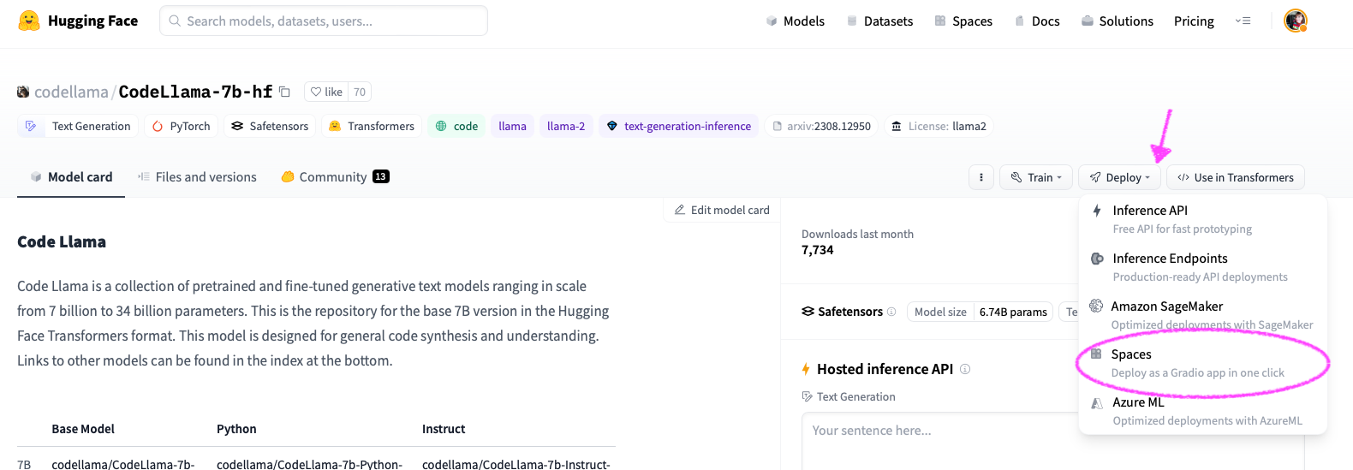The height and width of the screenshot is (470, 1353).
Task: Choose Spaces from the Deploy menu
Action: 1130,354
